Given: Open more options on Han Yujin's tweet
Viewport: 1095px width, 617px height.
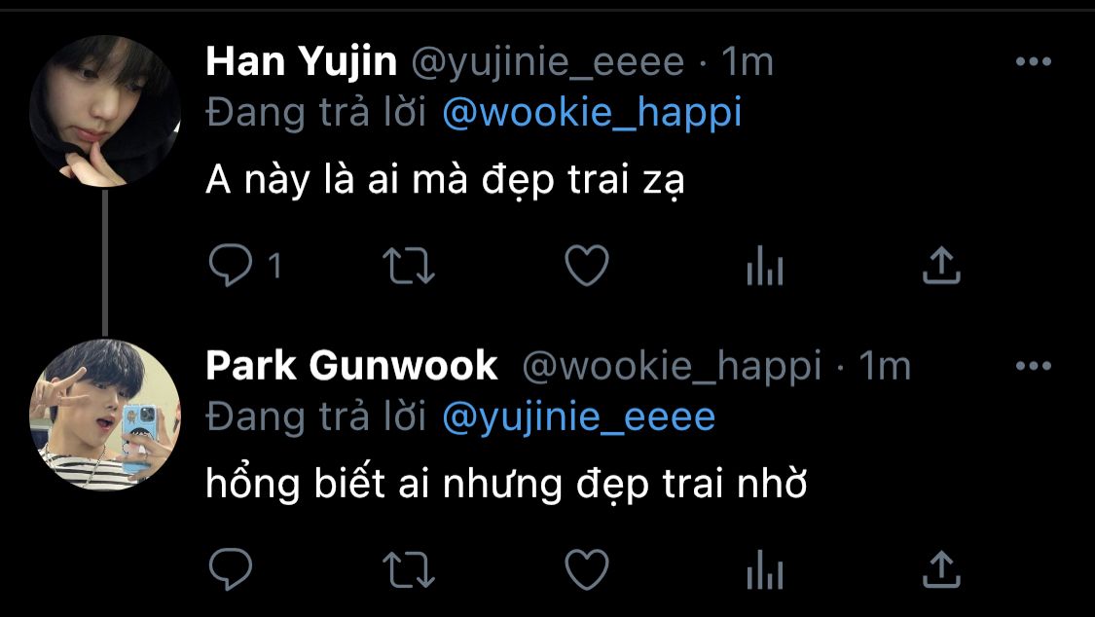Looking at the screenshot, I should (x=1034, y=62).
